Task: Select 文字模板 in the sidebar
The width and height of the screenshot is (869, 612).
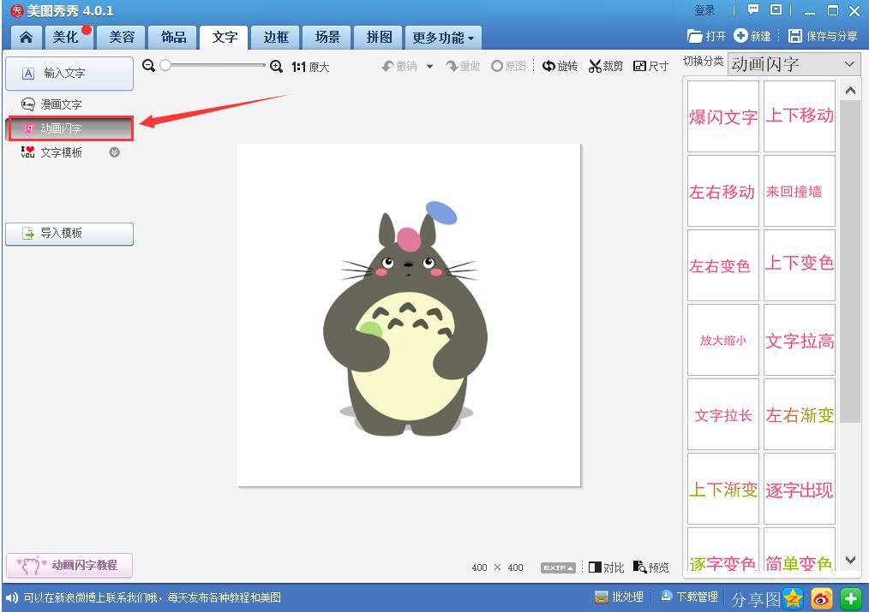Action: click(x=61, y=152)
